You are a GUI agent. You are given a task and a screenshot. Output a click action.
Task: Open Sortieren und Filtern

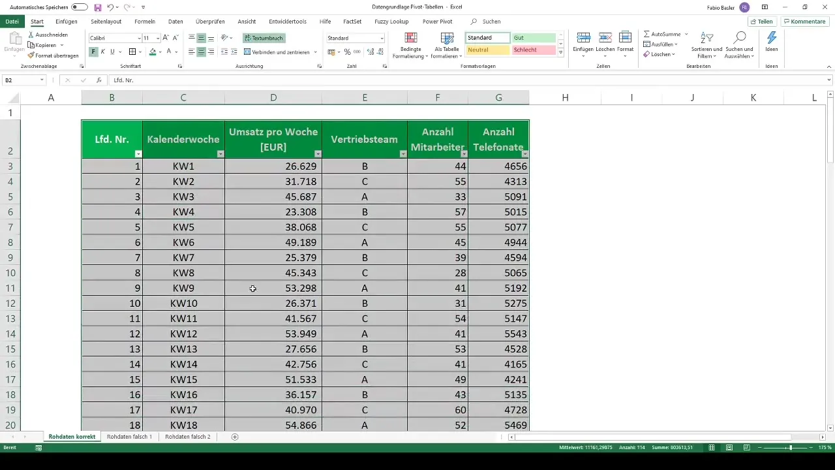[x=708, y=45]
